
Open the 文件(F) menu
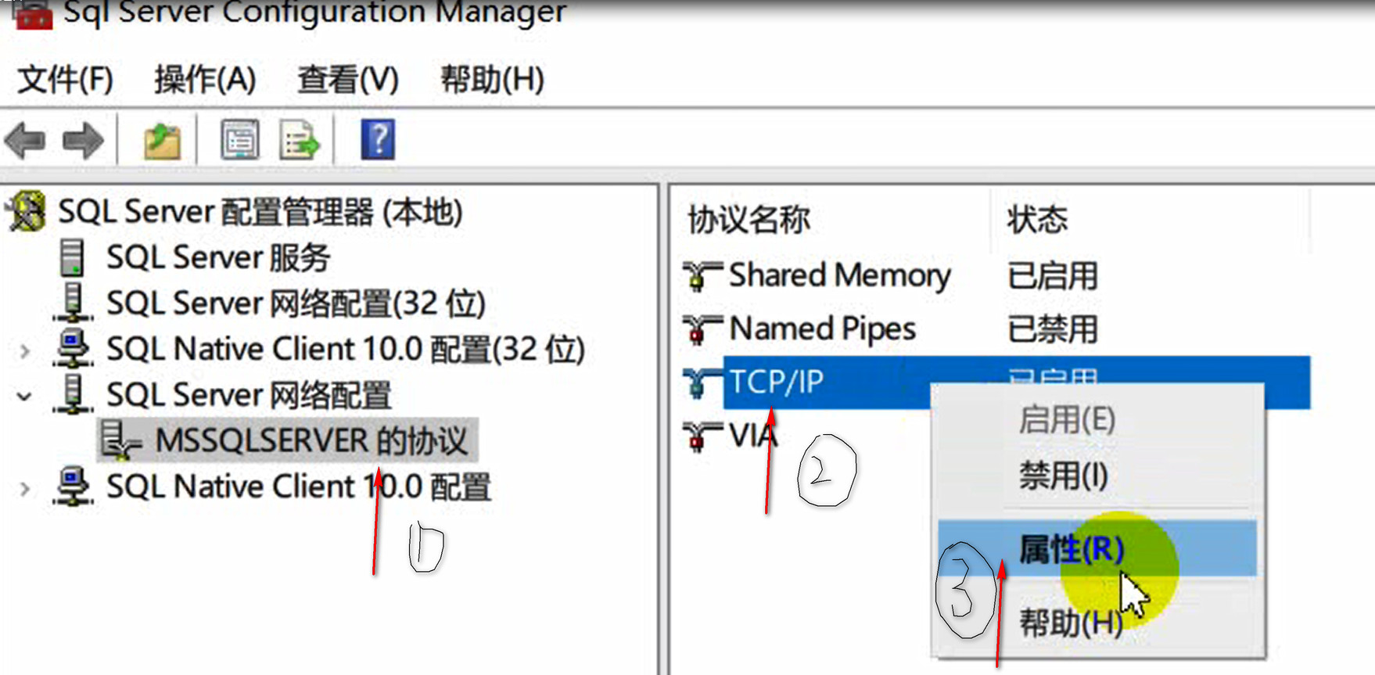point(66,80)
